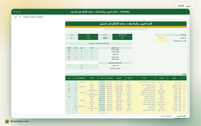Click the التخصص column header

pyautogui.click(x=161, y=78)
